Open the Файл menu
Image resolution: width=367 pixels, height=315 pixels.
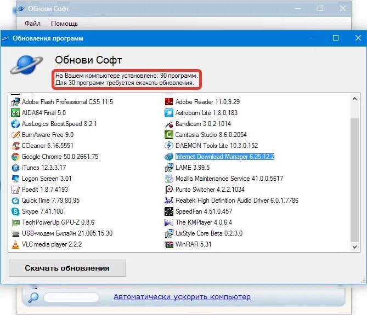pyautogui.click(x=32, y=24)
